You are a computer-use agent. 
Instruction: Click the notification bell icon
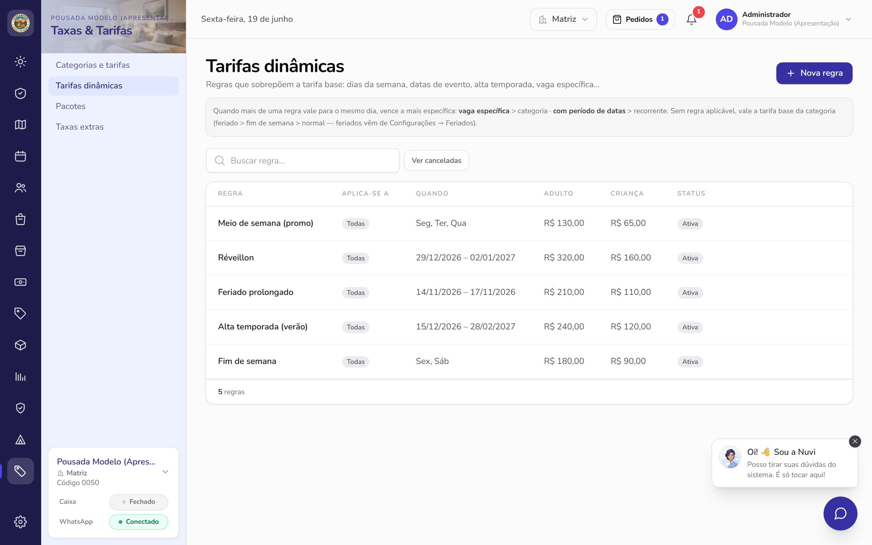[x=691, y=19]
